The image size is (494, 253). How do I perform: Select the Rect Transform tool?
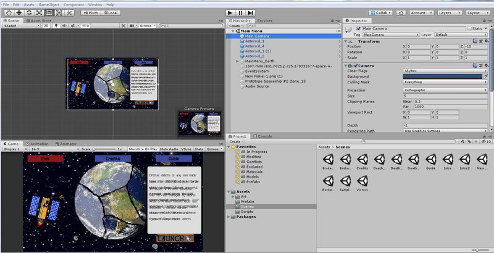(50, 12)
